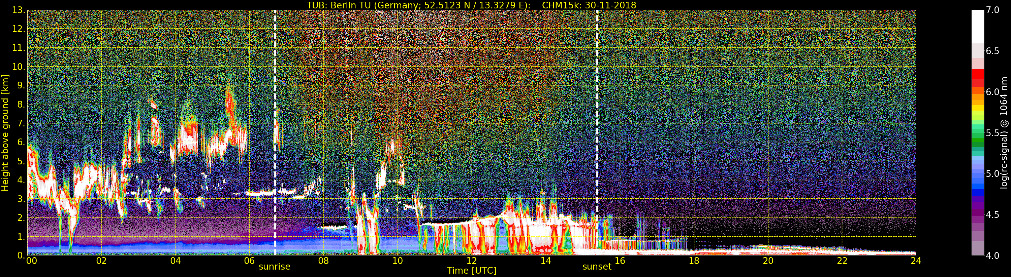Click the y-axis tick label '11.'

tap(19, 48)
